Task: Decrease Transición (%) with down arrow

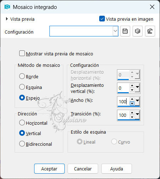Action: click(x=132, y=117)
